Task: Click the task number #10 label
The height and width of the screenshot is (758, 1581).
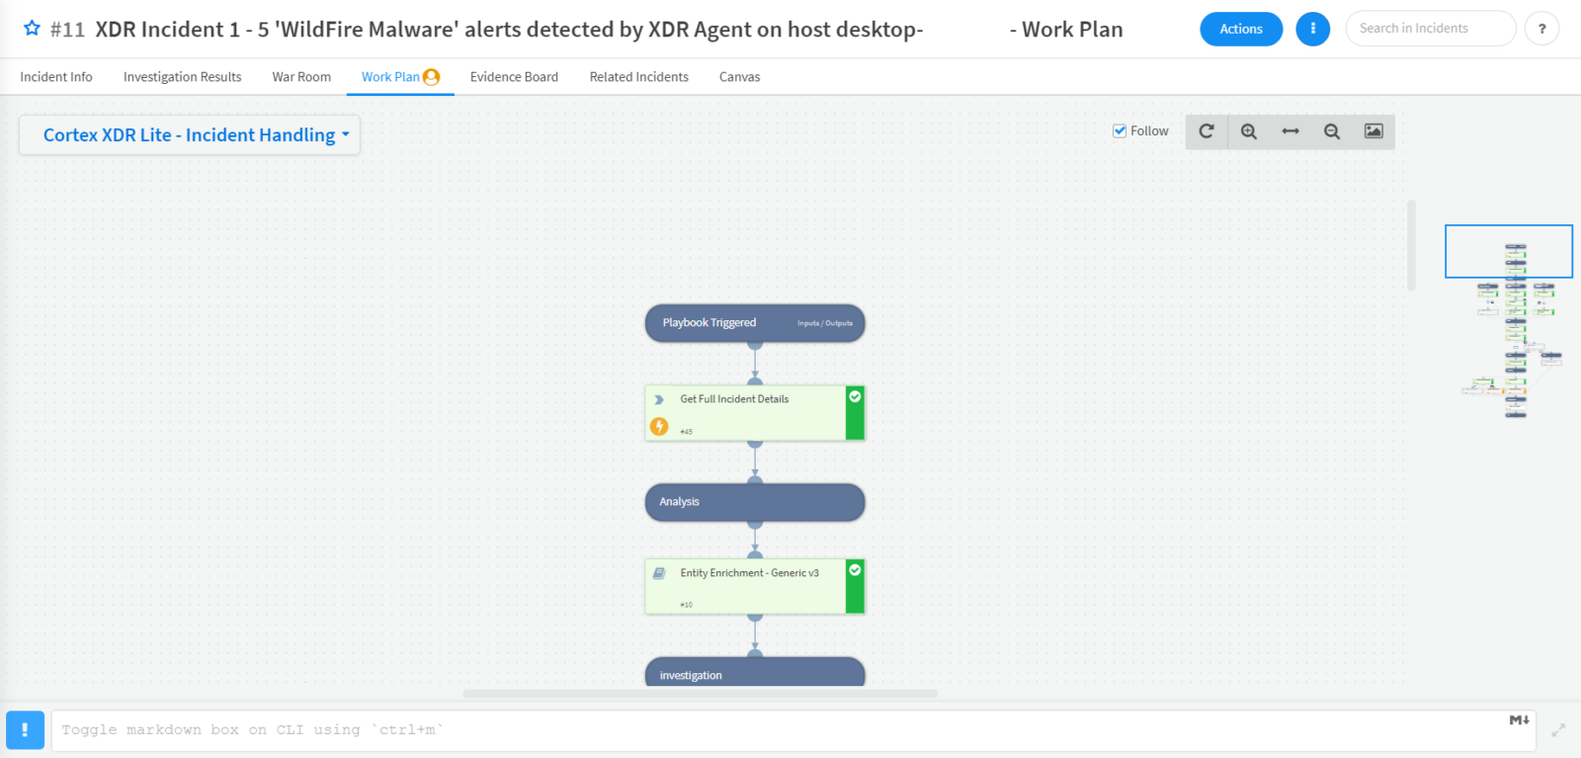Action: 687,605
